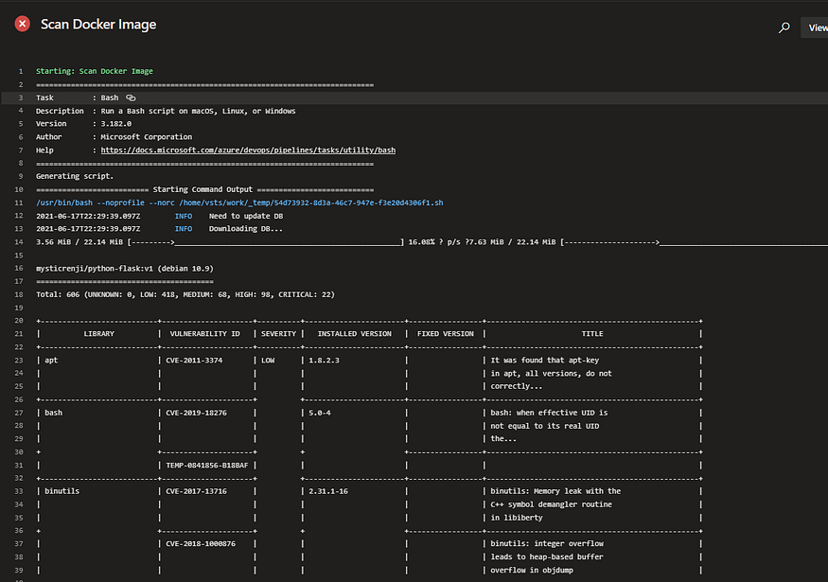Click the copy link icon beside Bash

[x=132, y=97]
